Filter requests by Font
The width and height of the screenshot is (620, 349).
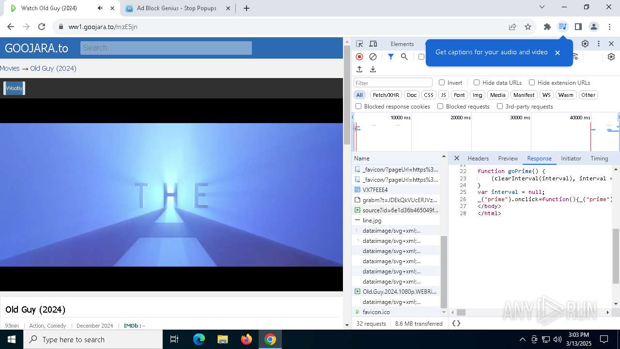459,95
